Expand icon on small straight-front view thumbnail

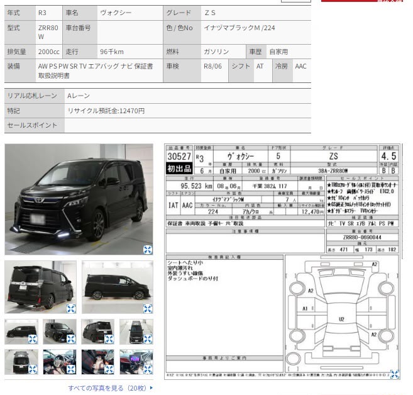pos(148,339)
